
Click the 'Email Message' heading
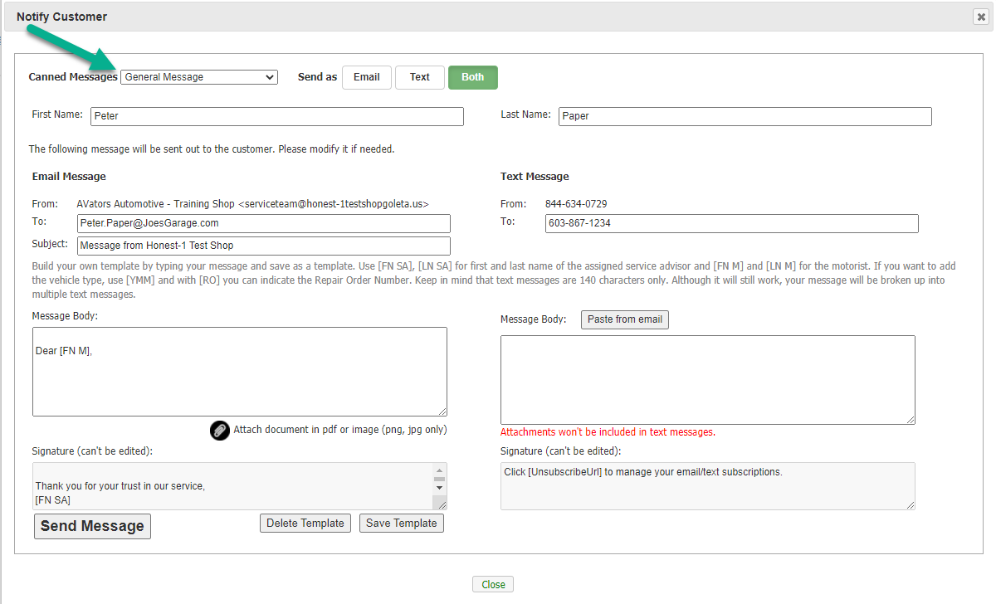pos(69,177)
